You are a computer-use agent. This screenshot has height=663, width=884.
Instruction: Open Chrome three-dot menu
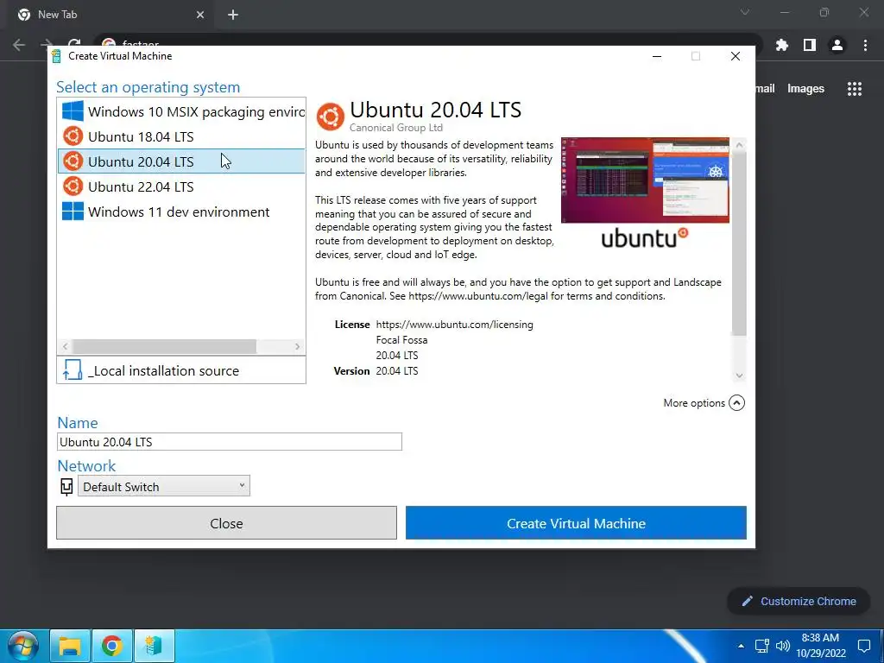click(x=865, y=45)
